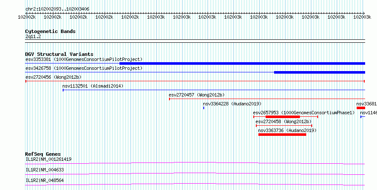Viewport: 377px width, 190px height.
Task: Click the small nsv3364228 blue marker
Action: (204, 108)
